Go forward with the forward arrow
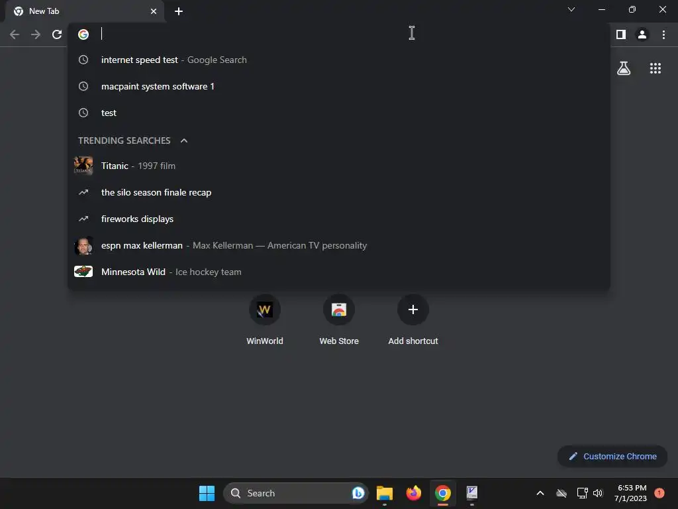678x509 pixels. (36, 34)
